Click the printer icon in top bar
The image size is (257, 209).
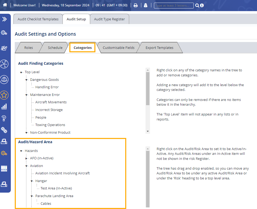(x=135, y=5)
